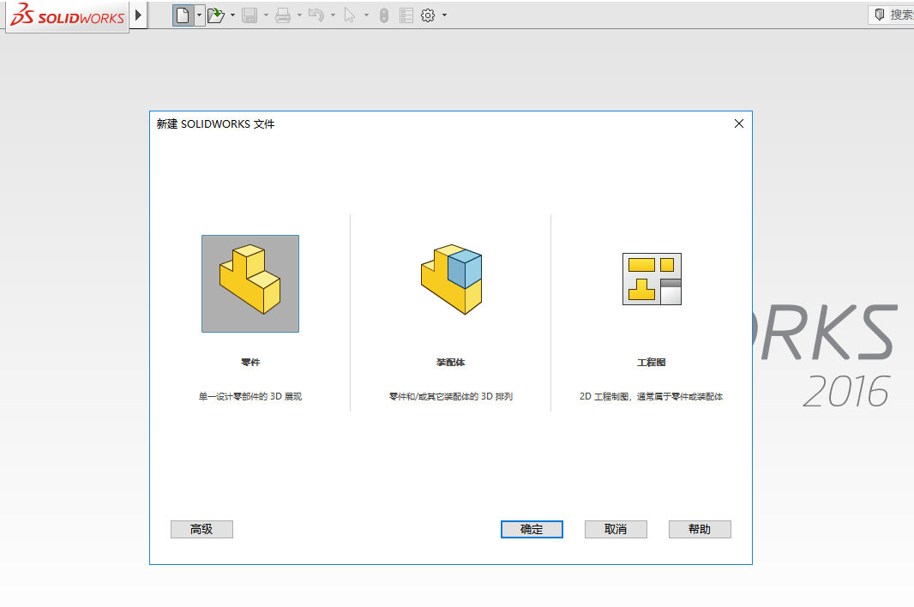This screenshot has height=607, width=914.
Task: Expand the Print dropdown arrow
Action: pyautogui.click(x=299, y=15)
